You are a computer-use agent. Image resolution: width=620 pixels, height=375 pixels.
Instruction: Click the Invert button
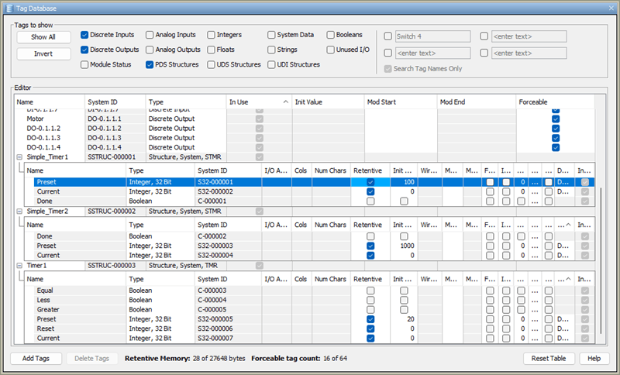43,53
